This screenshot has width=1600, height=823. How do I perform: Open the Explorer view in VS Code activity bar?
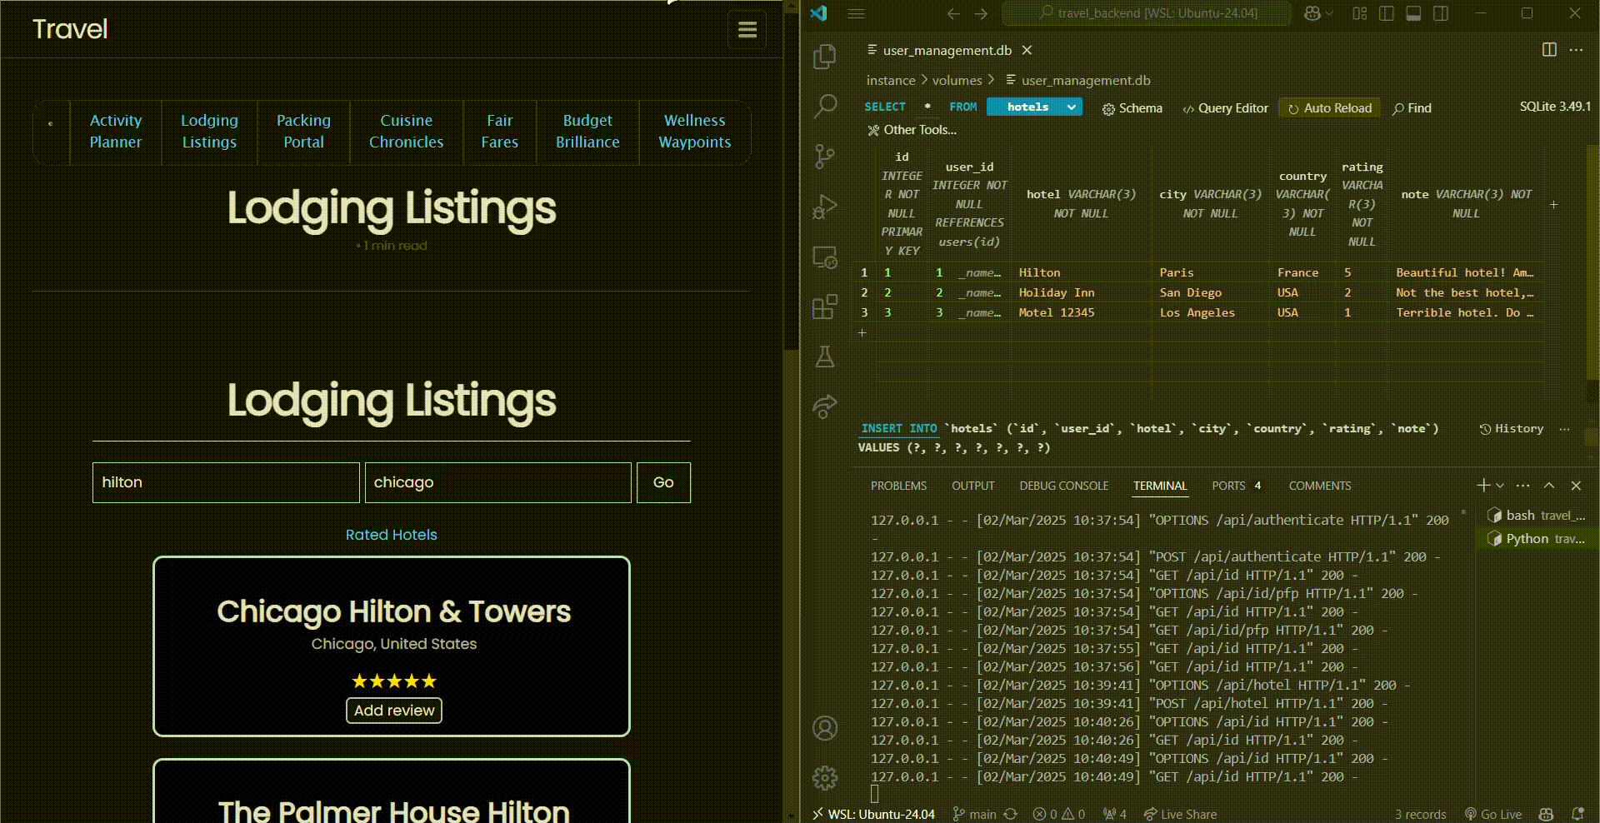coord(824,56)
